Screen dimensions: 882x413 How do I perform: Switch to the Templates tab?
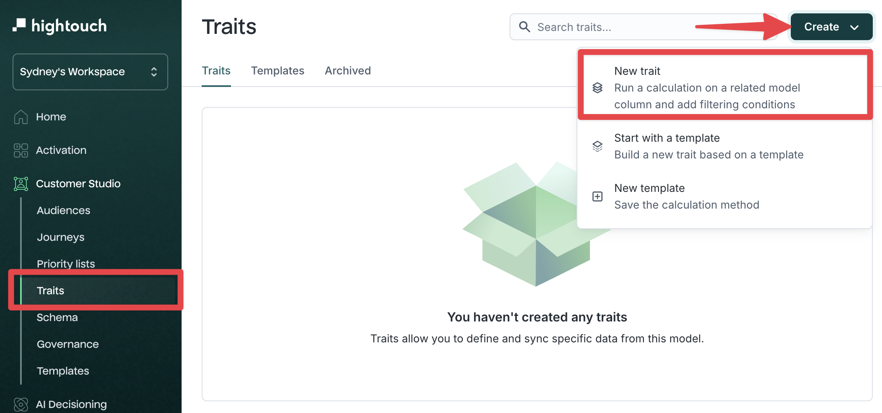pos(277,71)
